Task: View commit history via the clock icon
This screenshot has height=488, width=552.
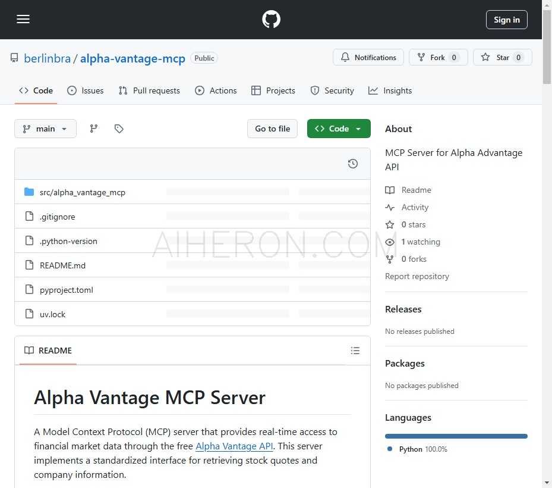Action: [x=352, y=163]
